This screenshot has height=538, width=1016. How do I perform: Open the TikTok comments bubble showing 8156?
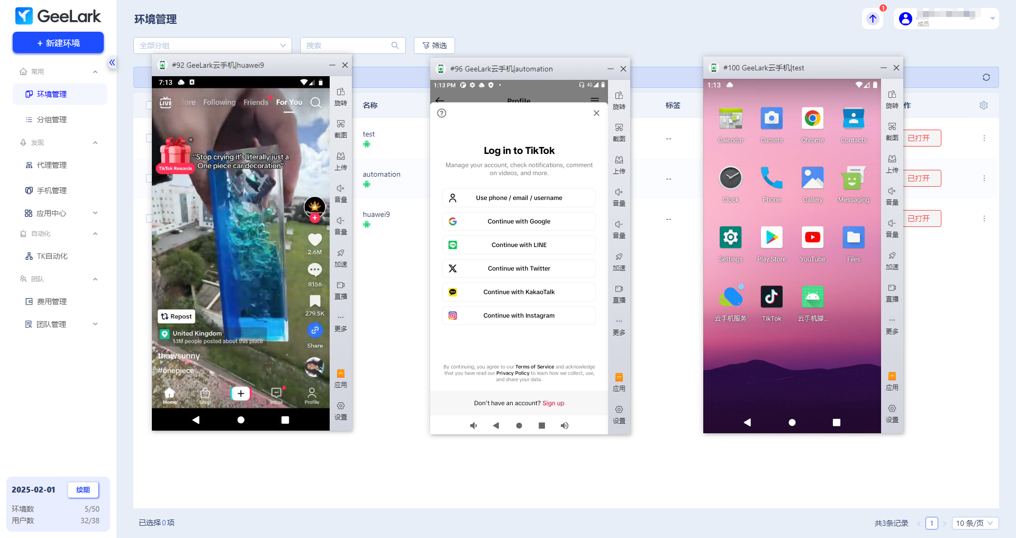point(315,270)
